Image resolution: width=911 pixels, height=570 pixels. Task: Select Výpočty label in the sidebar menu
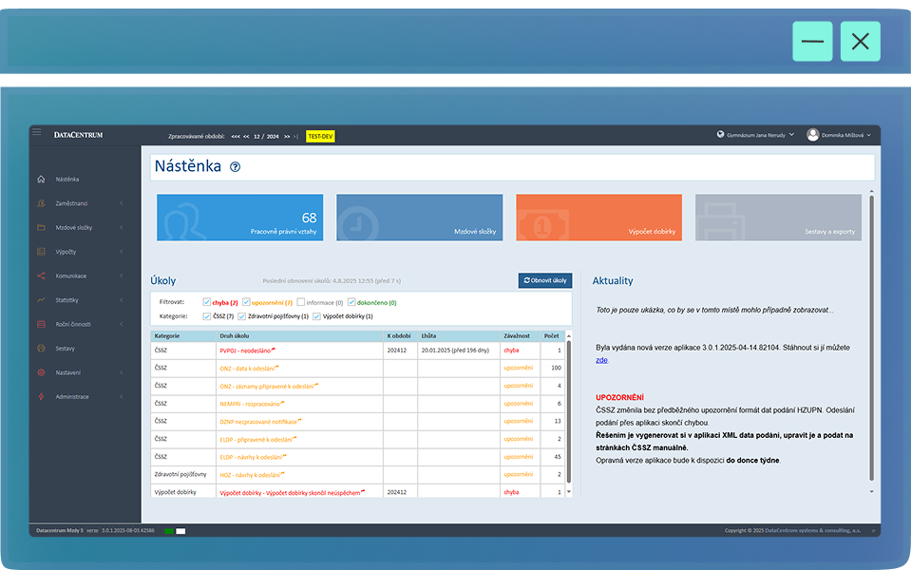(66, 252)
